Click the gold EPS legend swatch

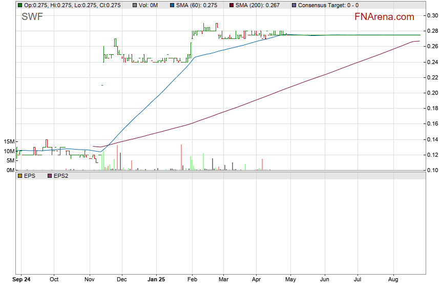coord(19,176)
